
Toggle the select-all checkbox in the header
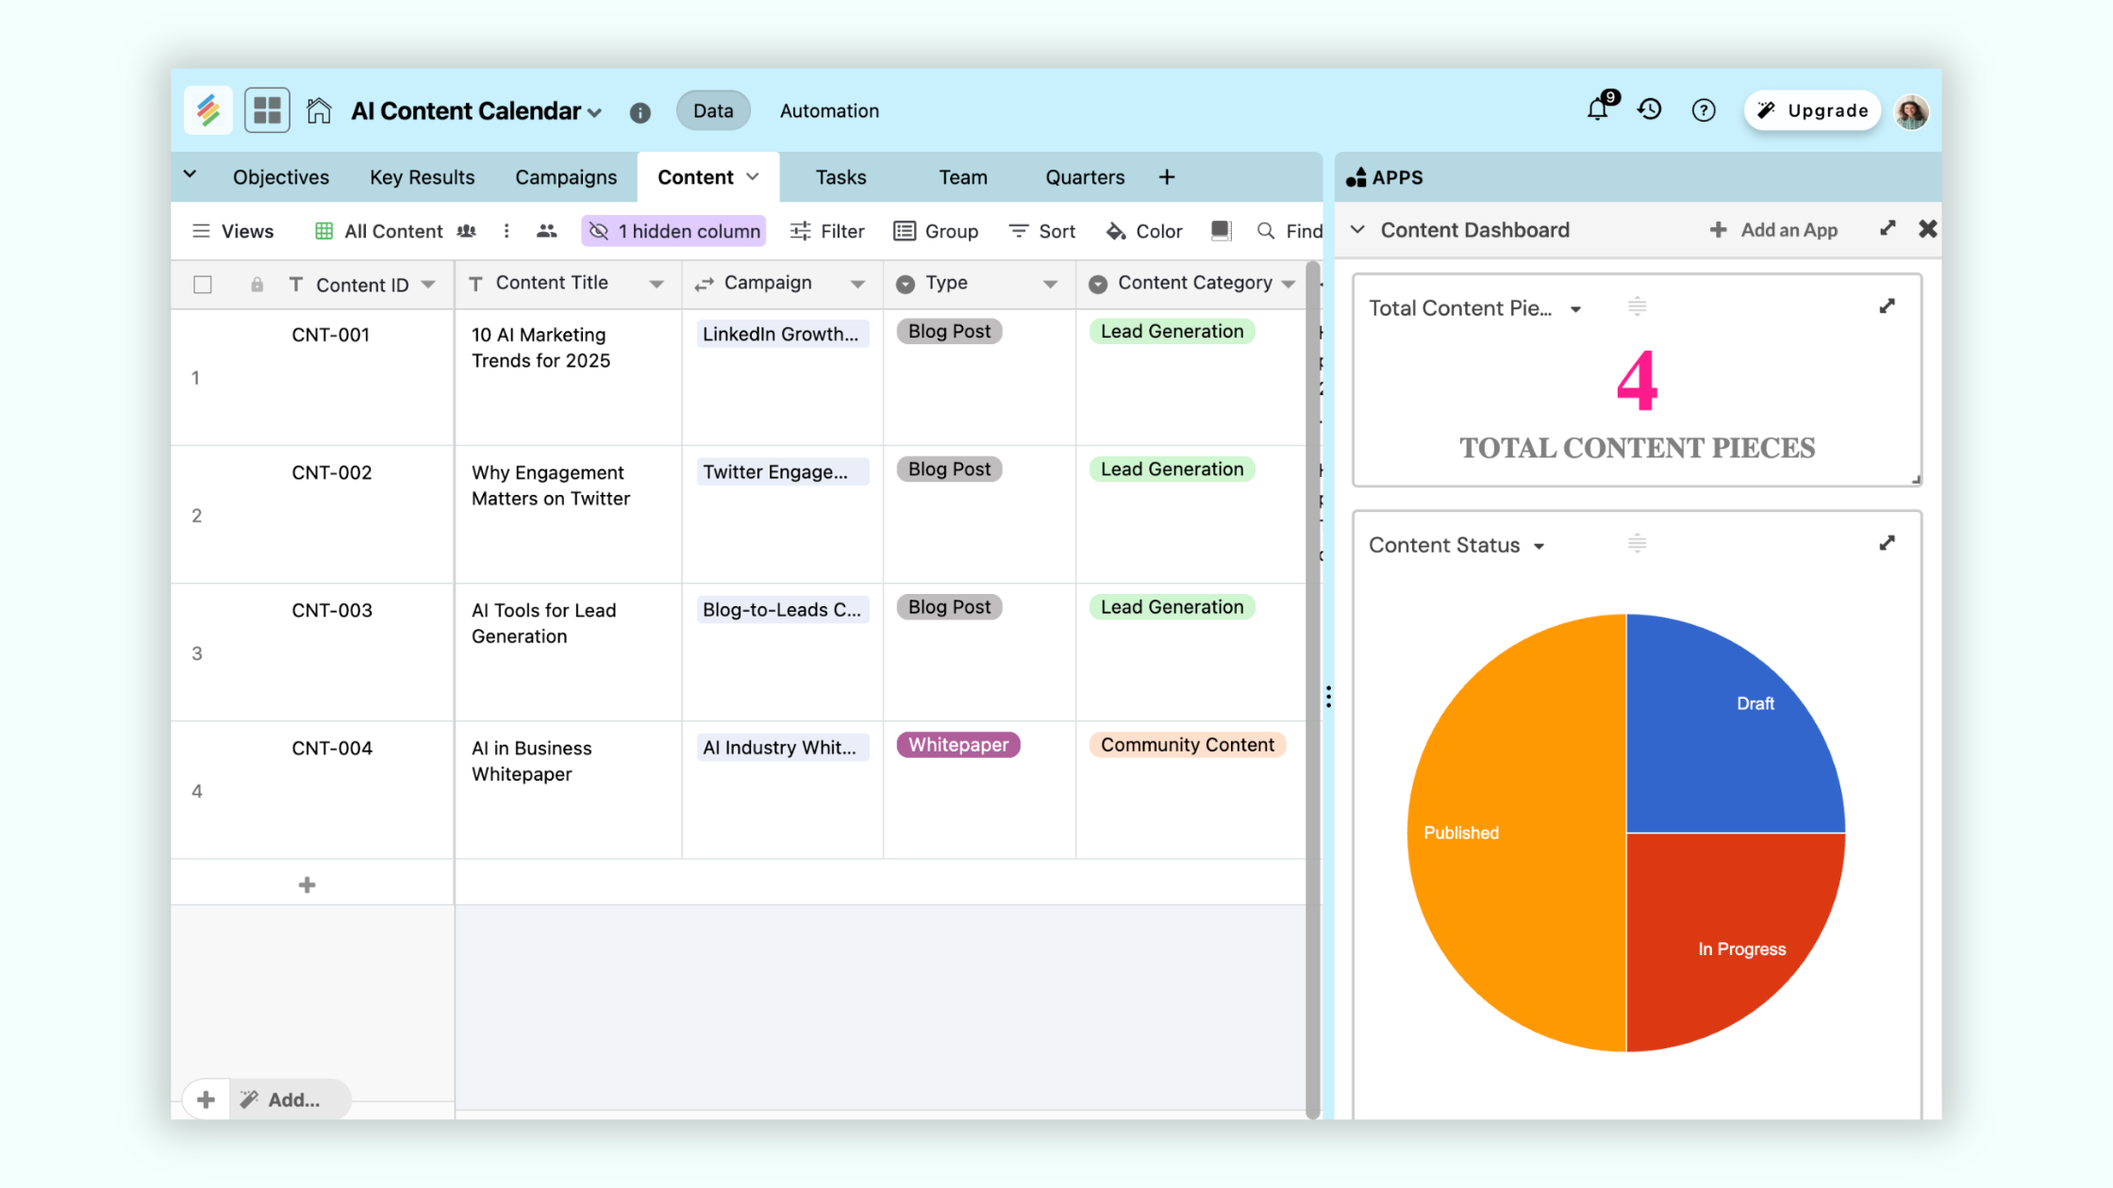point(202,284)
